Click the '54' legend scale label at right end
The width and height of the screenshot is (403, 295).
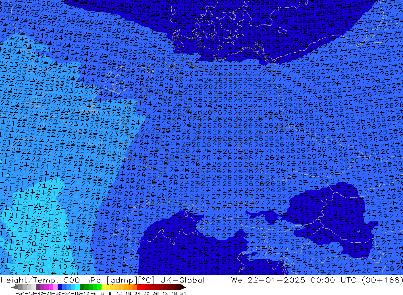click(183, 293)
